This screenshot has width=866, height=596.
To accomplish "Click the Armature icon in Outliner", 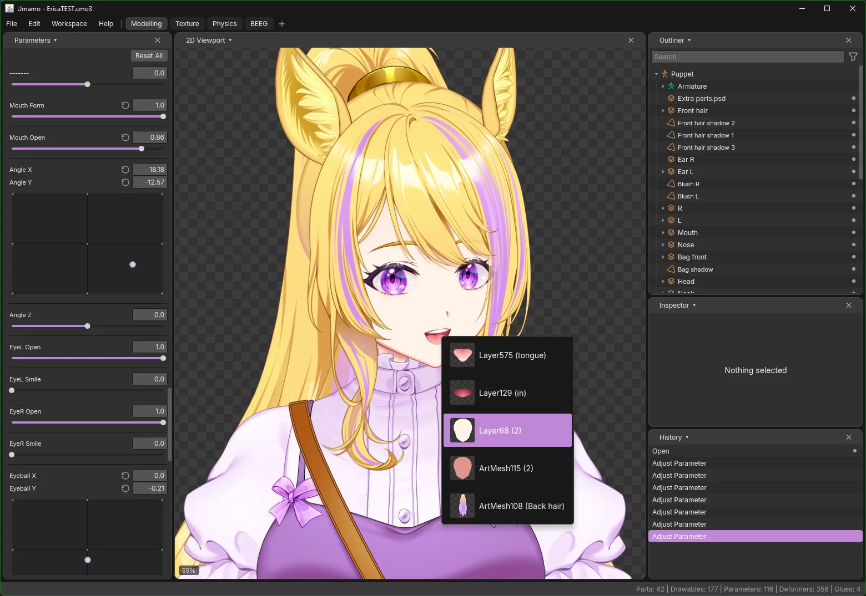I will tap(671, 86).
